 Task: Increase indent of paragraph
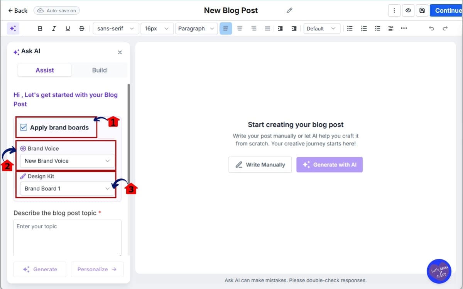294,29
